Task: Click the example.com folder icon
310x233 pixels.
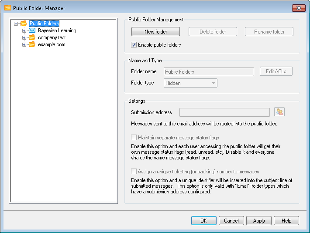Action: [x=32, y=45]
